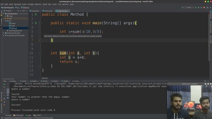212x119 pixels.
Task: Collapse the src folder
Action: coord(6,21)
